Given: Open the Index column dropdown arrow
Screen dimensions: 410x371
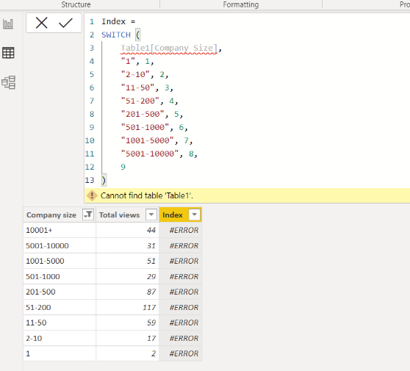Looking at the screenshot, I should click(x=194, y=215).
